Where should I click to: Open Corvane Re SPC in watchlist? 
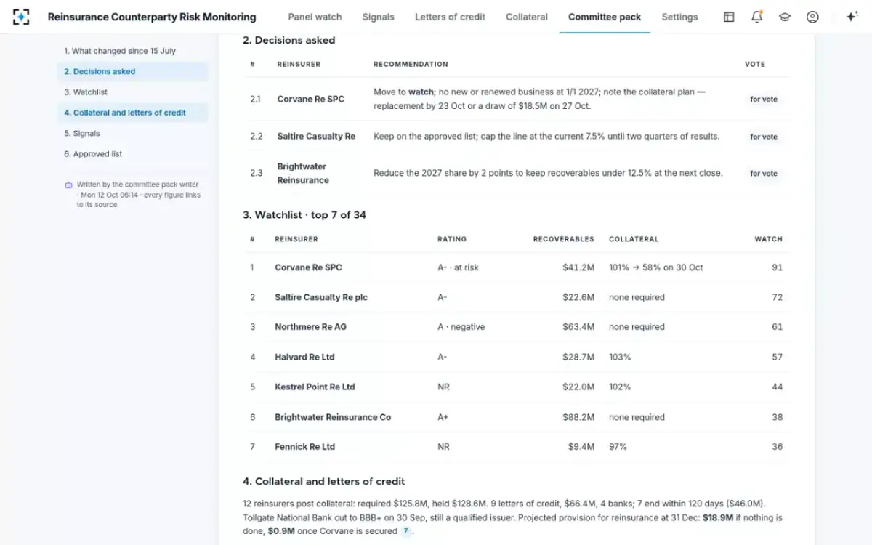308,267
